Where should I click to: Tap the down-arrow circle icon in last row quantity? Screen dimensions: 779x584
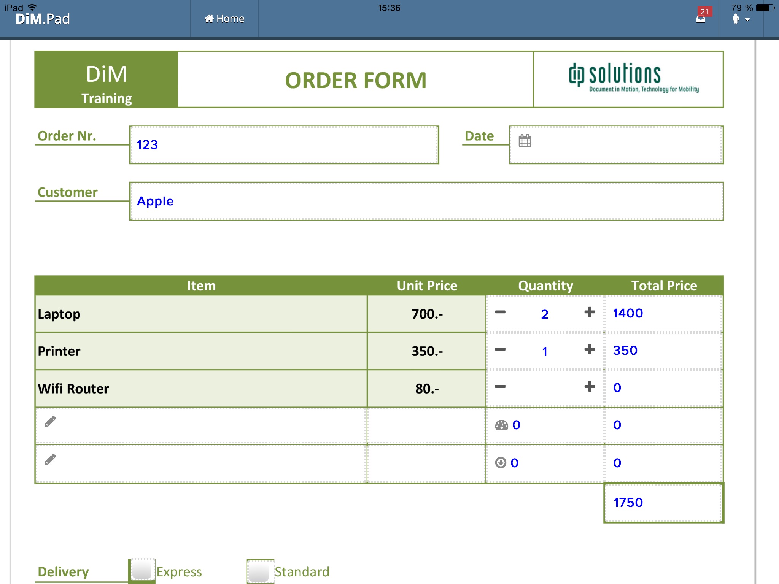501,463
